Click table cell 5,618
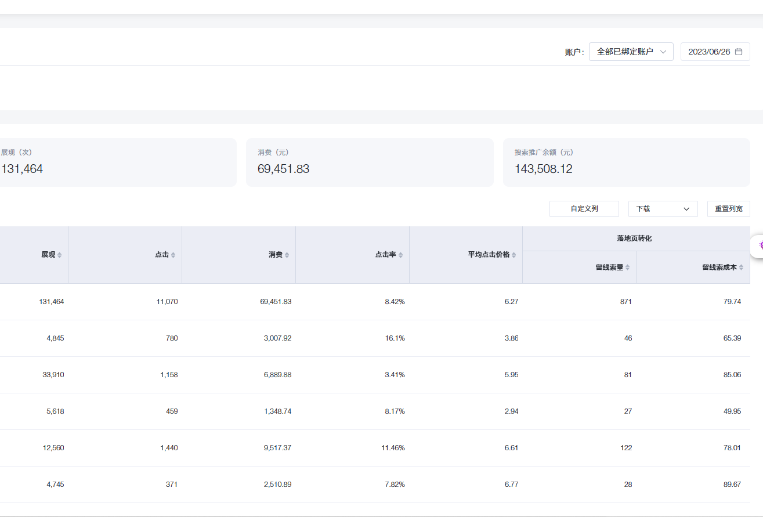 point(56,411)
